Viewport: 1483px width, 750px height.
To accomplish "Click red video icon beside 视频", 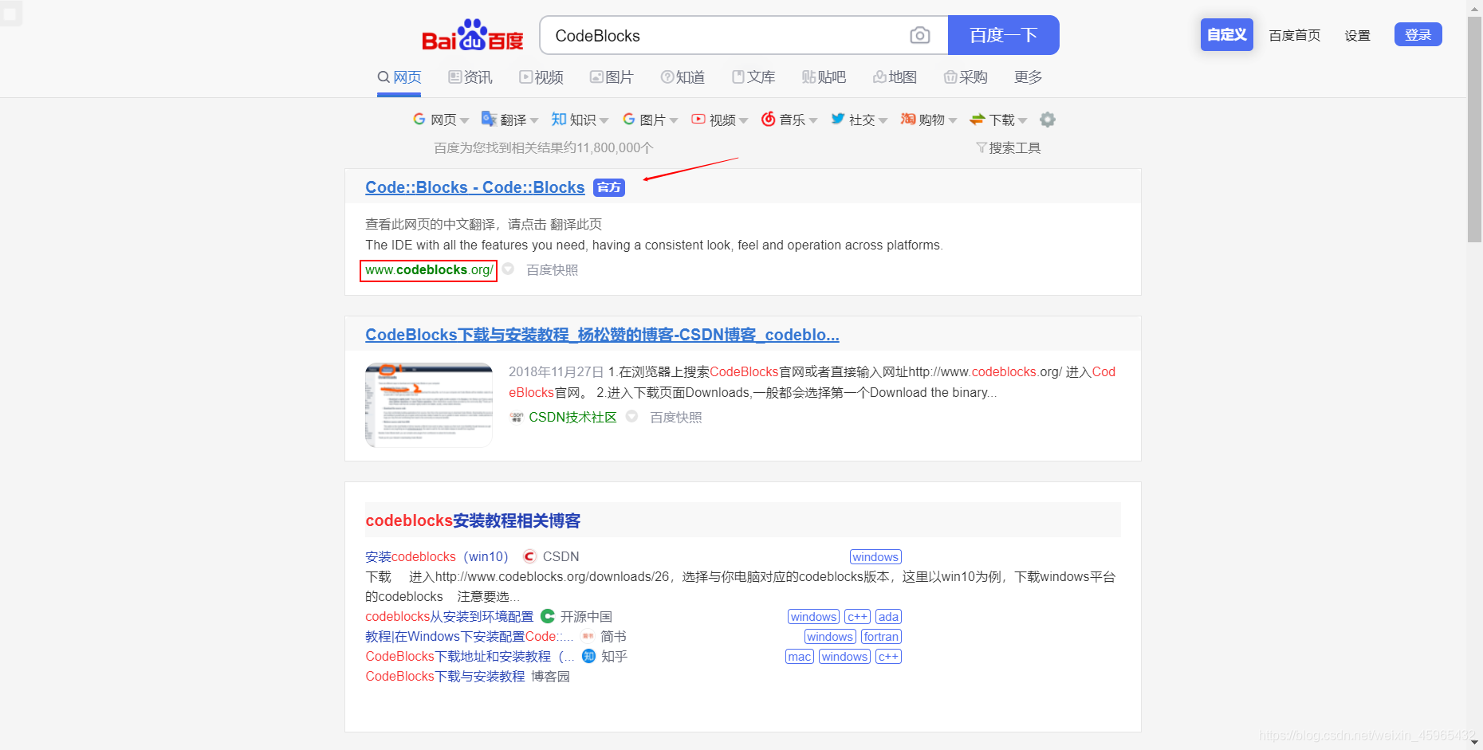I will point(698,119).
